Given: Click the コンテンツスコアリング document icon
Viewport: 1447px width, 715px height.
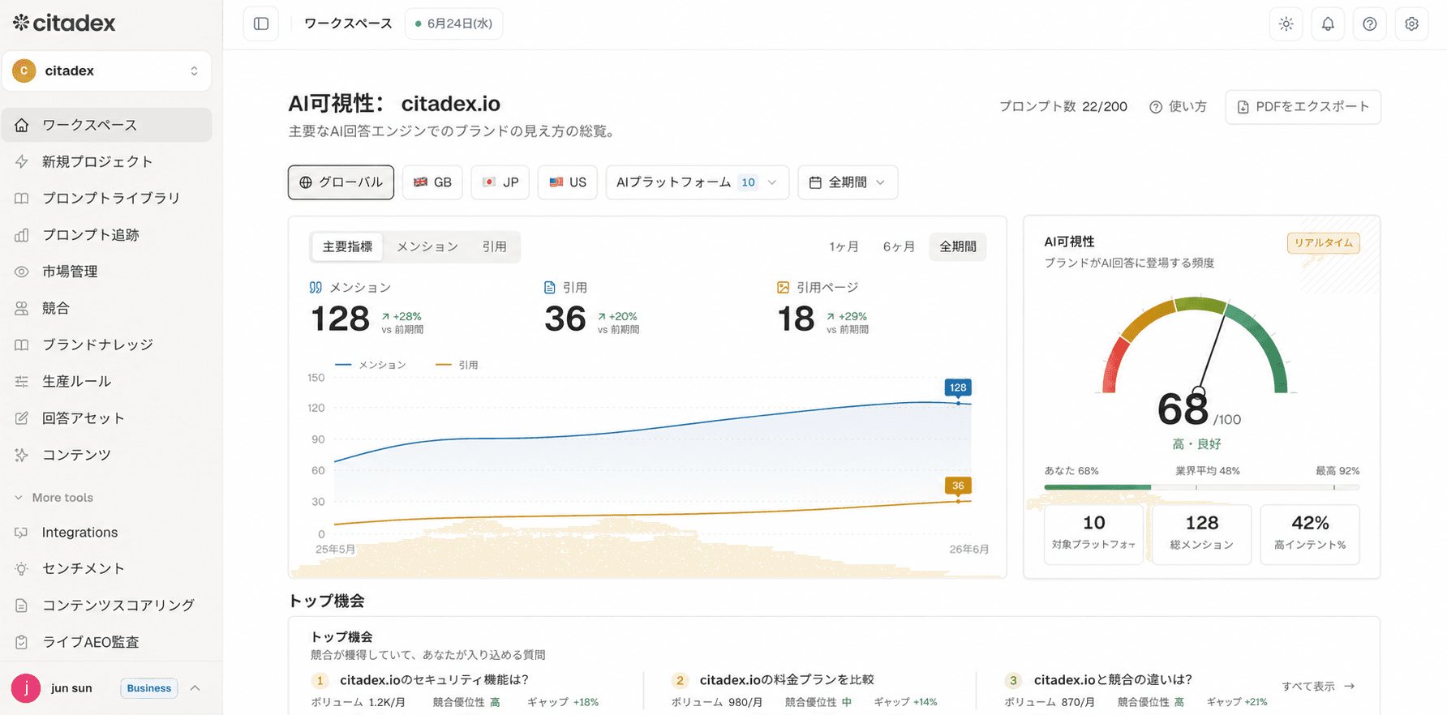Looking at the screenshot, I should click(x=22, y=606).
